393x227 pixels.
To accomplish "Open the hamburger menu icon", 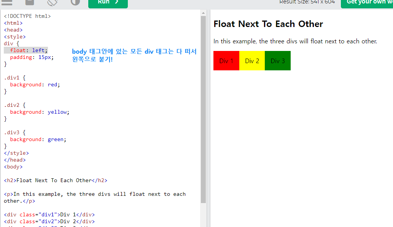I will [7, 2].
